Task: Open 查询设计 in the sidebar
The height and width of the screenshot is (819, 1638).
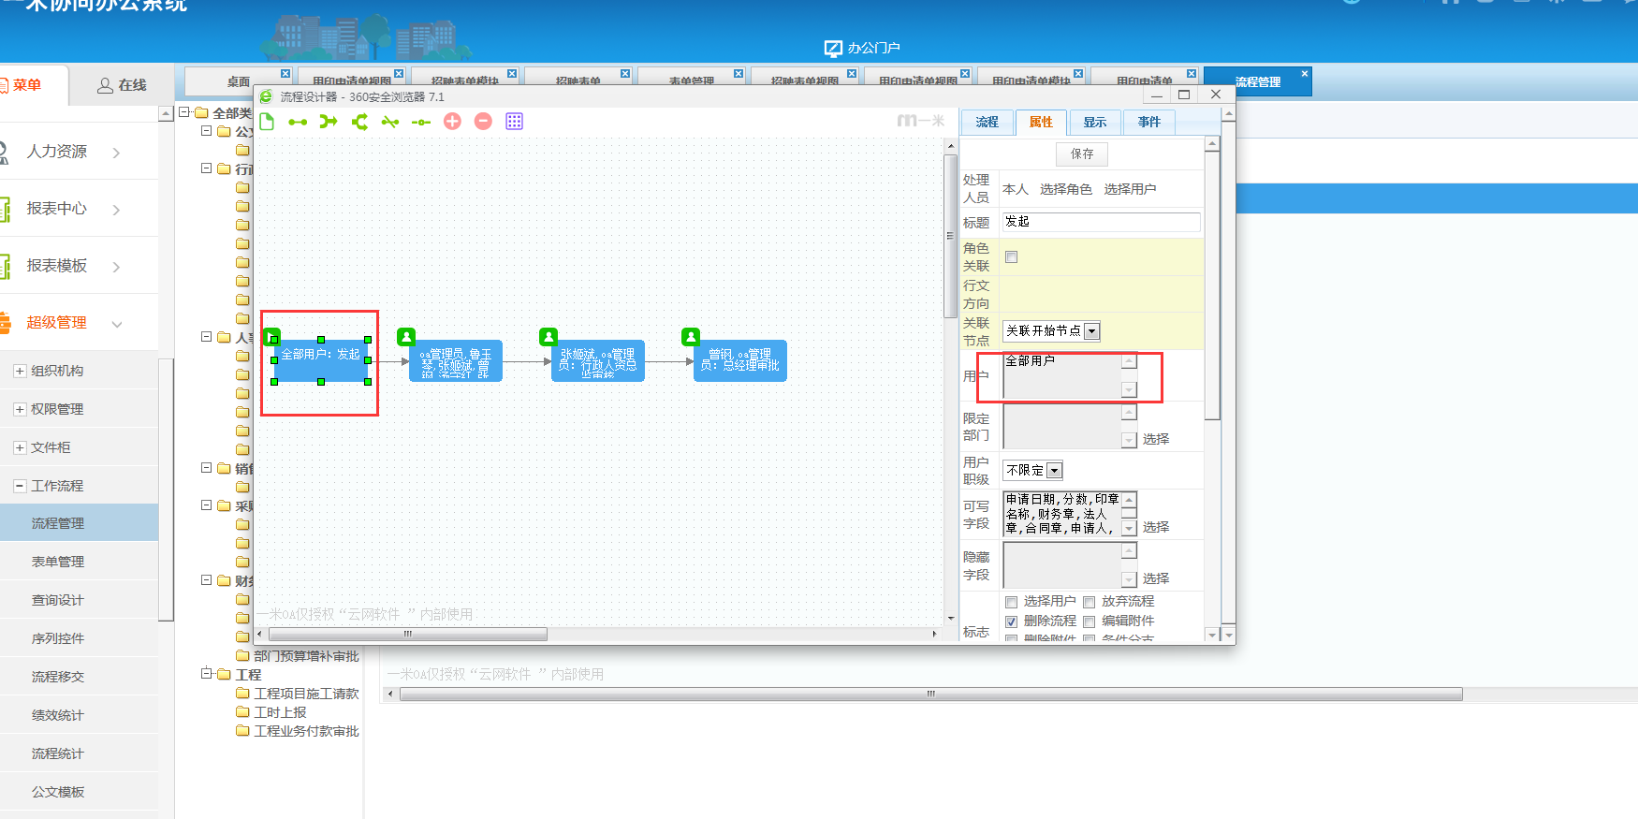Action: pos(58,600)
